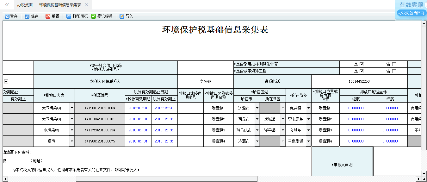Select the 环境保护税基础信息采集表 tab

(60, 5)
